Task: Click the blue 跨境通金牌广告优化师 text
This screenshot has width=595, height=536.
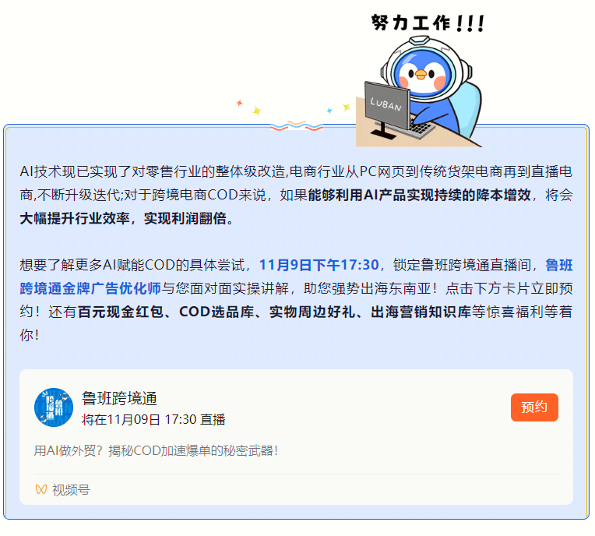Action: (90, 288)
